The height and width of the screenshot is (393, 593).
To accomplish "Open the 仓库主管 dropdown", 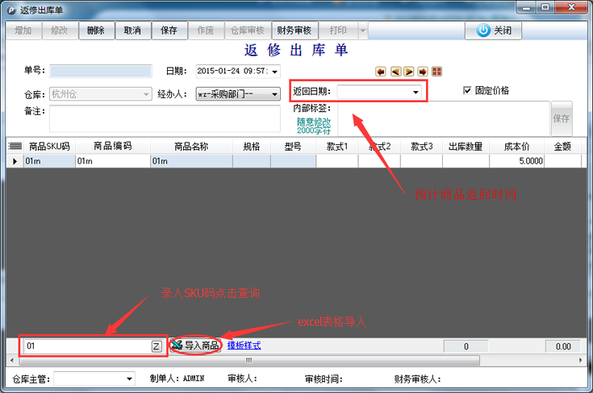I will point(129,379).
